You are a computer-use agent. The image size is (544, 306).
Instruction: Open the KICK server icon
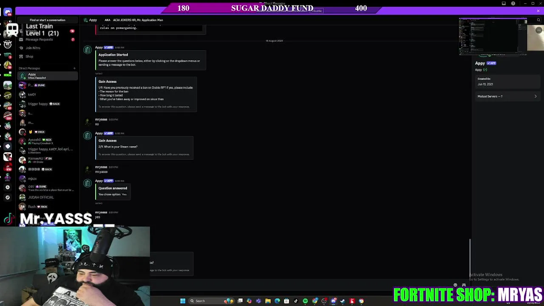pyautogui.click(x=8, y=75)
